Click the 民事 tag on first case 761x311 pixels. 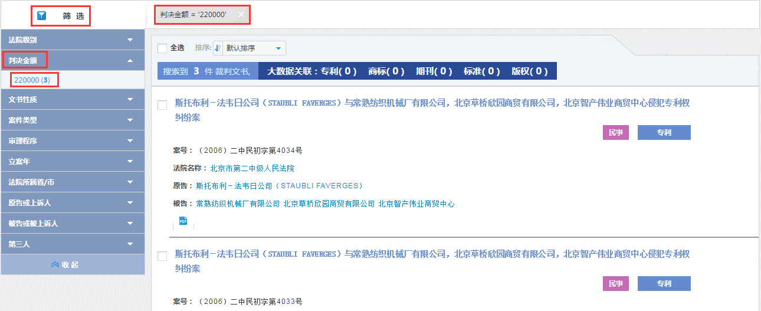pos(615,133)
